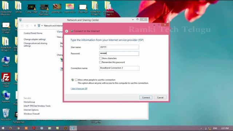233x131 pixels.
Task: Open recent locations dropdown beside the Forward arrow
Action: pyautogui.click(x=31, y=26)
